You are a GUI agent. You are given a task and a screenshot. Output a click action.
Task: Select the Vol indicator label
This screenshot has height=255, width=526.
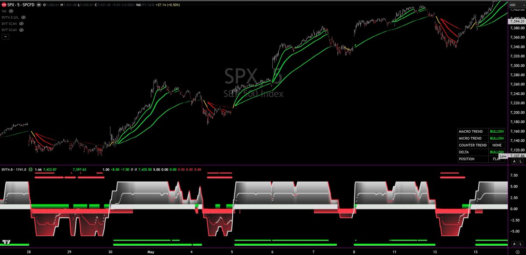pos(4,11)
